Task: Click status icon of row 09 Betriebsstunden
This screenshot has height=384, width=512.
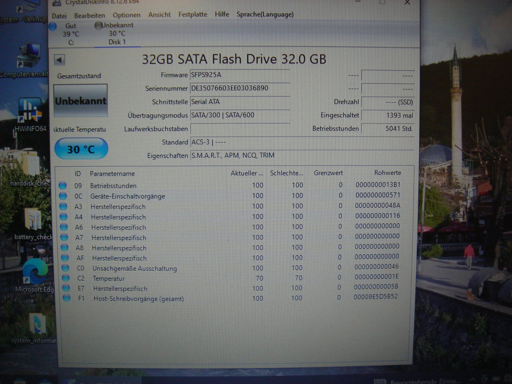Action: pos(63,186)
